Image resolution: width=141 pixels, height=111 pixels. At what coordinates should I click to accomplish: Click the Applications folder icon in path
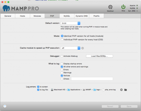[x=69, y=90]
